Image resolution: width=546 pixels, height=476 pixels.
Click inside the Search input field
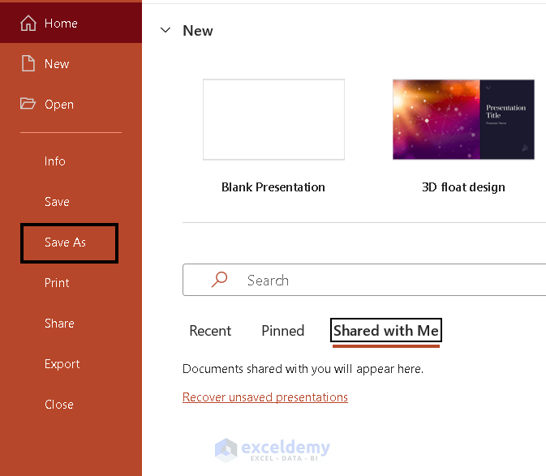[x=364, y=280]
